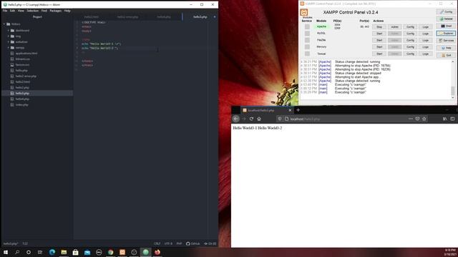The image size is (458, 257).
Task: Click the Firefox address bar URL
Action: [306, 119]
